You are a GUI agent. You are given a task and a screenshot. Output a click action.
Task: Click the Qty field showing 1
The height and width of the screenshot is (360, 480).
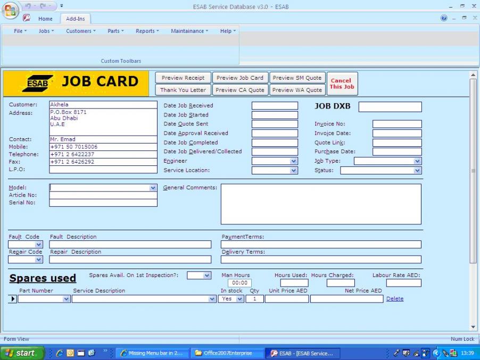tap(254, 299)
